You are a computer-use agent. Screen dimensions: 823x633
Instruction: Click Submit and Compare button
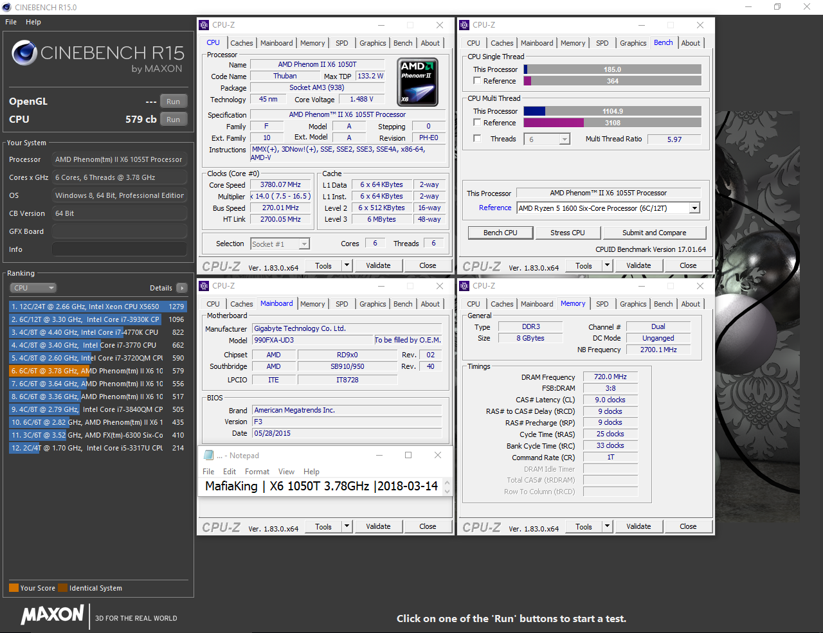pos(654,233)
